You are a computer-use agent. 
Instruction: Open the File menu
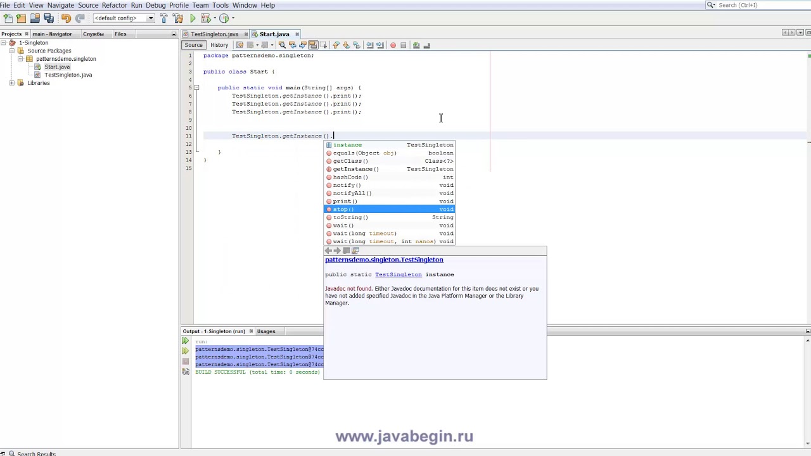click(x=5, y=5)
